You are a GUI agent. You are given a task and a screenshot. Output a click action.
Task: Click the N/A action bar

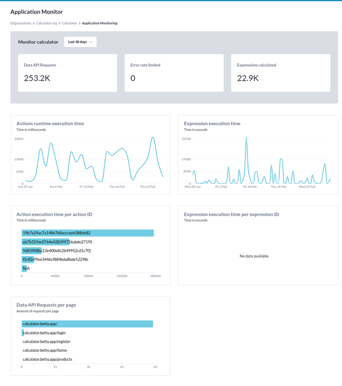click(x=24, y=269)
